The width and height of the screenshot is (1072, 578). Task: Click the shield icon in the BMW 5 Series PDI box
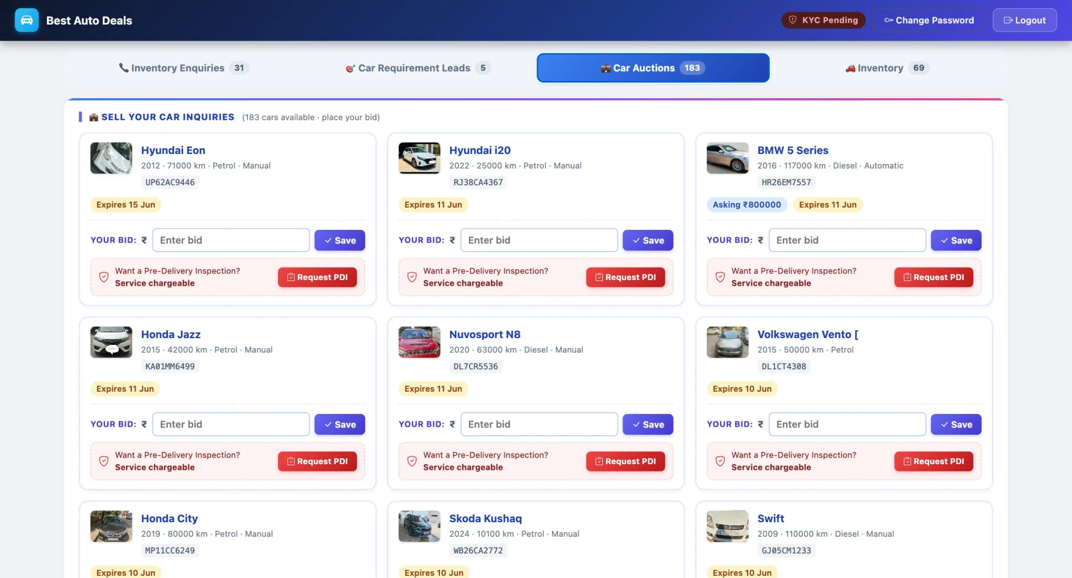click(720, 277)
